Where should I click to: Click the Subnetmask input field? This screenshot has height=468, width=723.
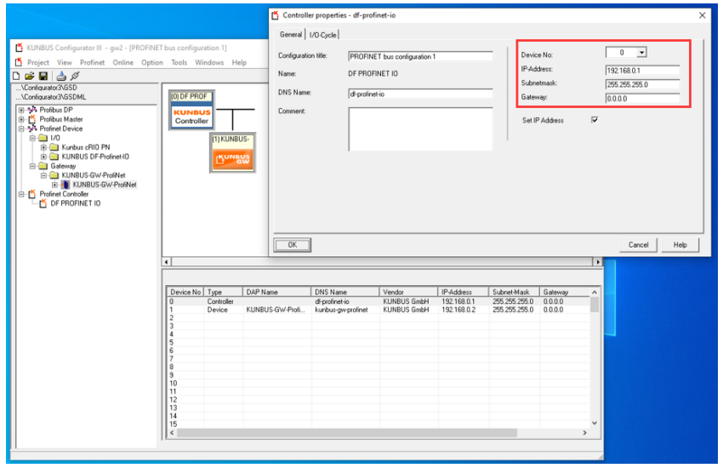pyautogui.click(x=642, y=84)
